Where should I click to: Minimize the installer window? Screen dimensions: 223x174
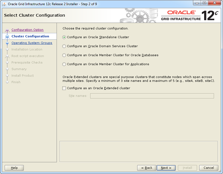pos(197,3)
